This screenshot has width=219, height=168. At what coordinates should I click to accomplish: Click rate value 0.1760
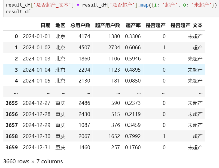(x=133, y=148)
